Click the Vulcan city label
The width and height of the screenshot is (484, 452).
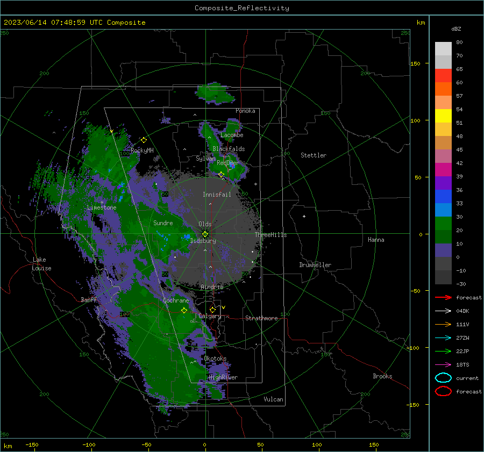tap(274, 399)
